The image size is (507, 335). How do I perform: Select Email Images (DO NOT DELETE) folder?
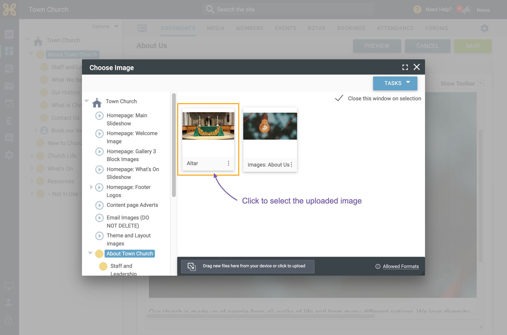128,222
